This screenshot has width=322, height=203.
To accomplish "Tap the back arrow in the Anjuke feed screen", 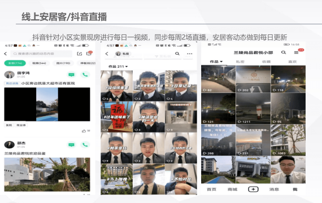I will coord(6,54).
